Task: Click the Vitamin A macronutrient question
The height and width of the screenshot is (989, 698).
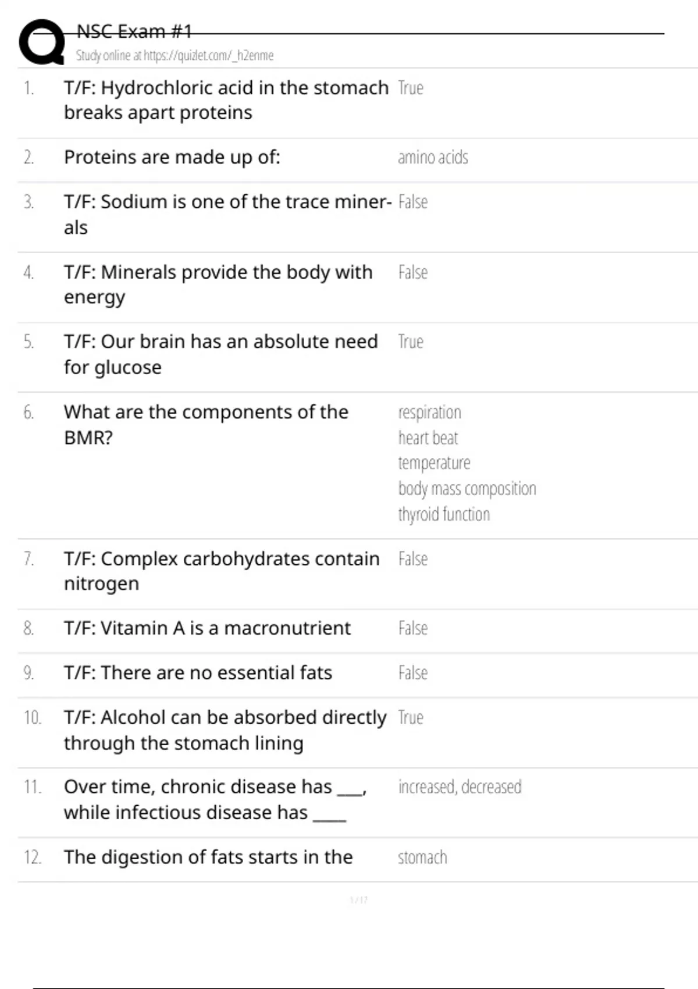Action: tap(207, 628)
